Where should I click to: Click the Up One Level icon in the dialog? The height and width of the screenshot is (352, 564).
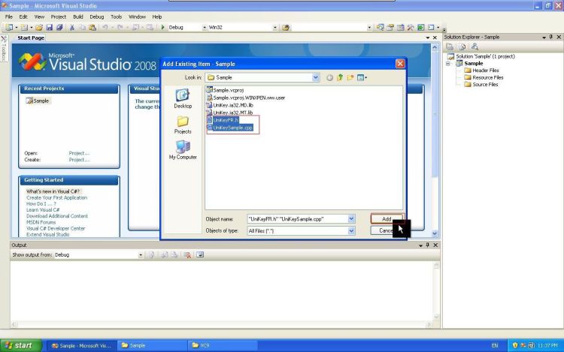coord(340,77)
